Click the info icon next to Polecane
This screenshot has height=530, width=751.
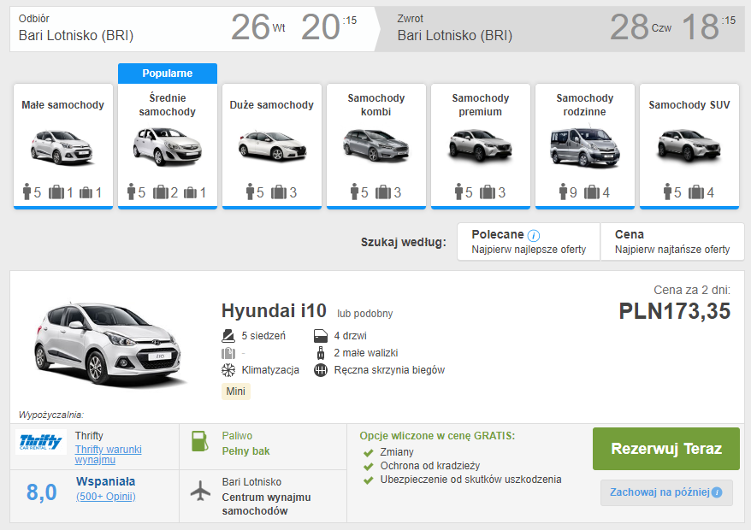(x=534, y=235)
